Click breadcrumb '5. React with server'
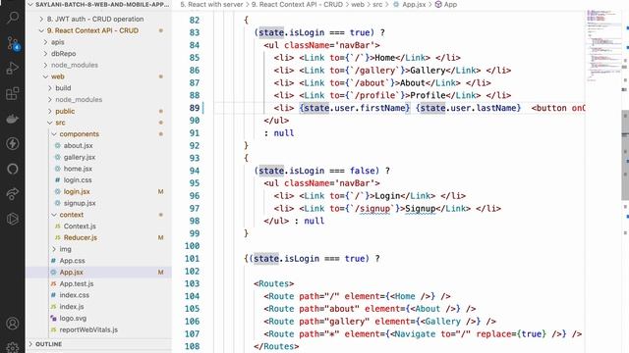Viewport: 629px width, 353px height. tap(211, 4)
